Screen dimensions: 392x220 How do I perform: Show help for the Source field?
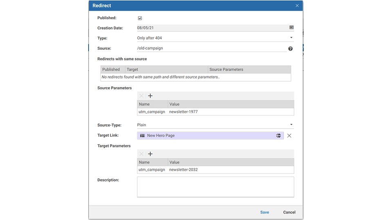[290, 48]
